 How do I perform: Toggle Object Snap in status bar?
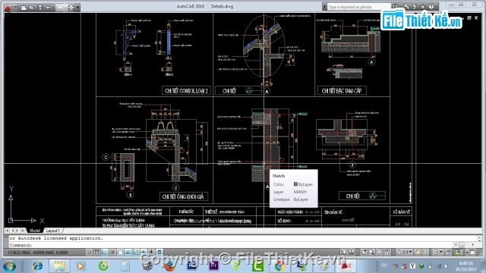120,253
